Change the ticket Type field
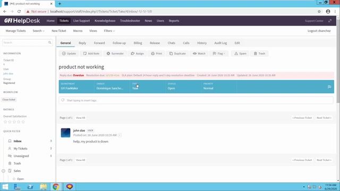The image size is (340, 191). click(x=148, y=86)
